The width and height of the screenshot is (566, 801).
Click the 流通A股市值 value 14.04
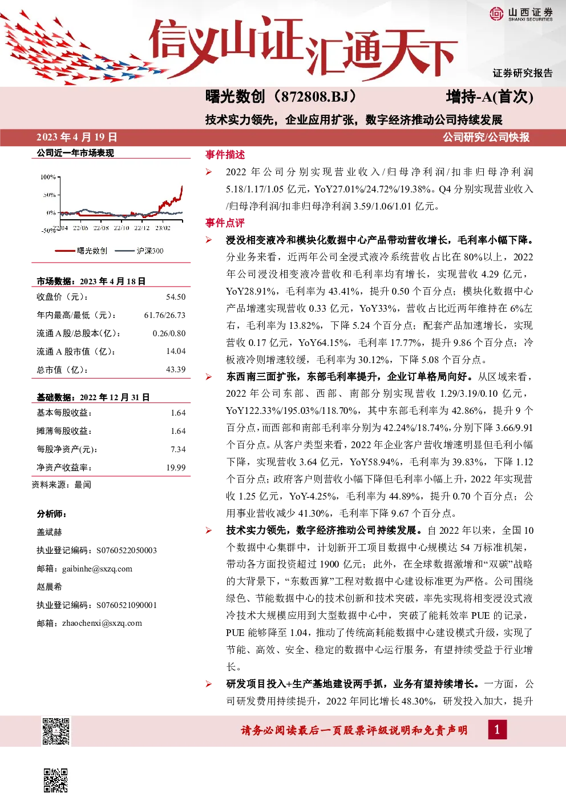click(176, 351)
